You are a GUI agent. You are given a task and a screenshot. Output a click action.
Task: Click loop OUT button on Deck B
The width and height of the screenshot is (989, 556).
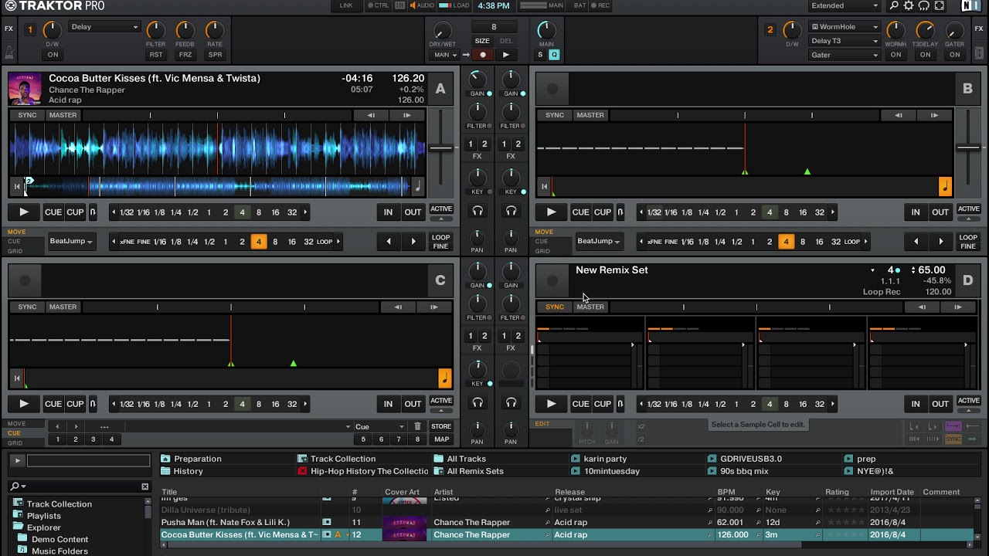940,212
